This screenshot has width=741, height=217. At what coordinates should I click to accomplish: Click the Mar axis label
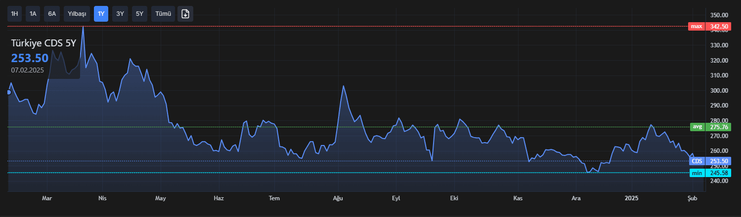coord(47,198)
